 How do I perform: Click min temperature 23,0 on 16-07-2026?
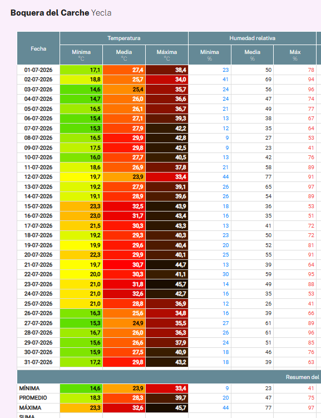pos(81,215)
